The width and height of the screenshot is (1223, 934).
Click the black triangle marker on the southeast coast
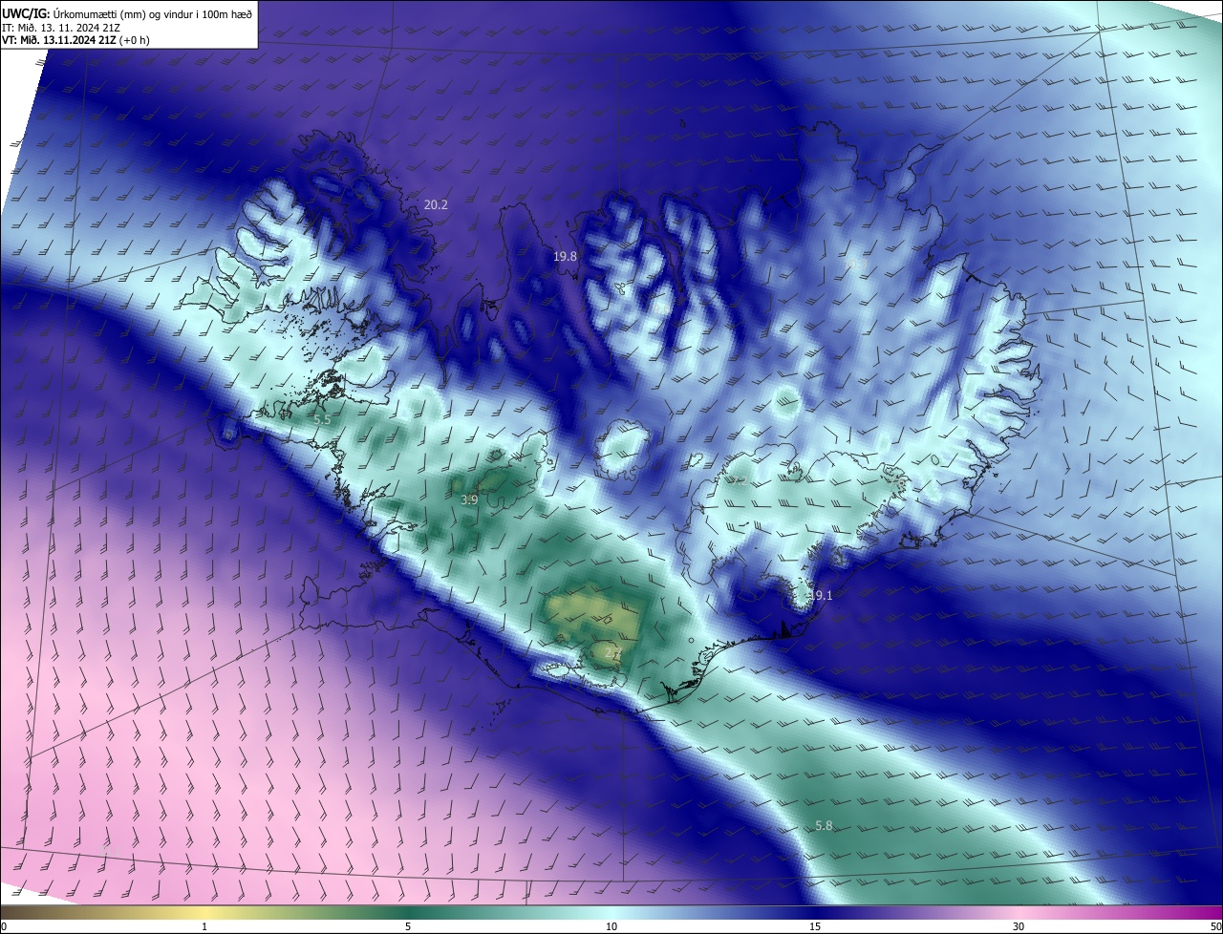coord(783,629)
